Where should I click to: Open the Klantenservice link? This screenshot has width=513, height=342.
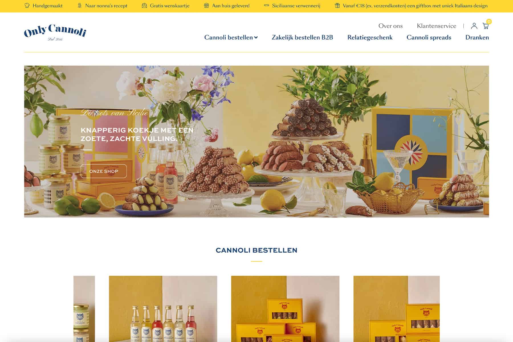(437, 26)
